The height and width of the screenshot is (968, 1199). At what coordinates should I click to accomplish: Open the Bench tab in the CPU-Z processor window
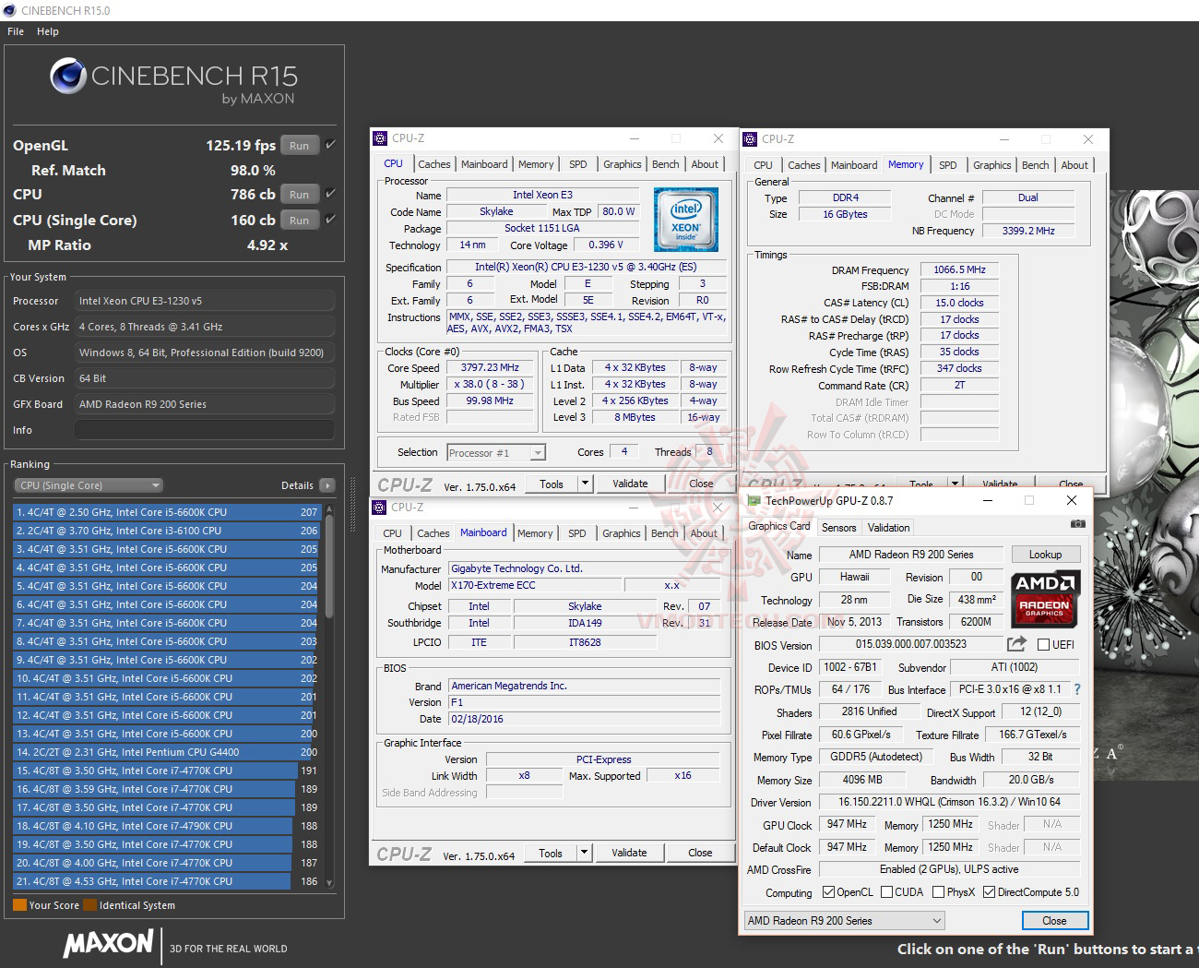666,164
